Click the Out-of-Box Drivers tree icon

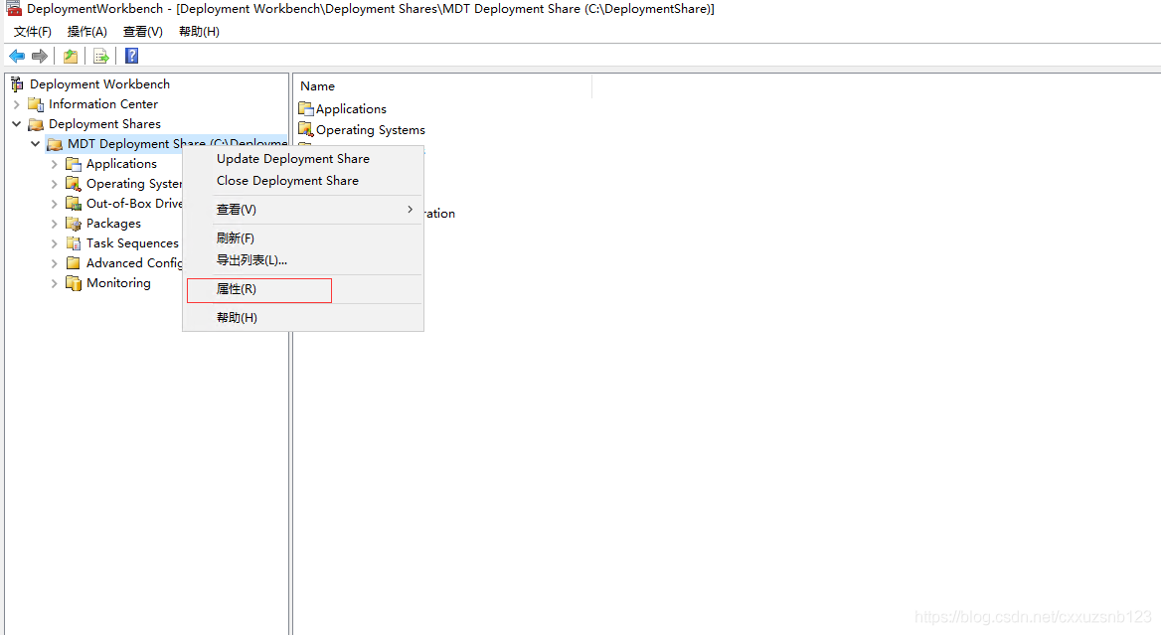(74, 204)
